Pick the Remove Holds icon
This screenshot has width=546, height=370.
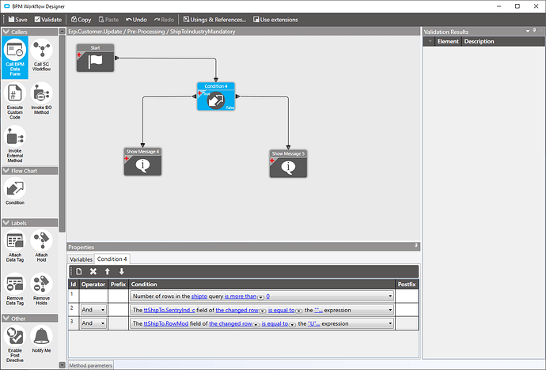41,289
